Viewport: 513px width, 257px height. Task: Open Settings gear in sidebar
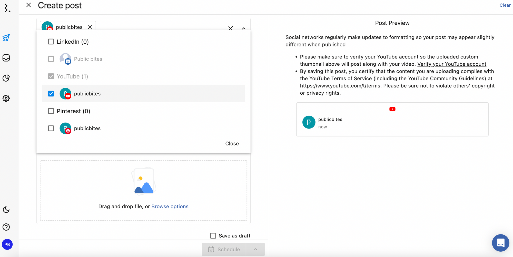click(6, 98)
